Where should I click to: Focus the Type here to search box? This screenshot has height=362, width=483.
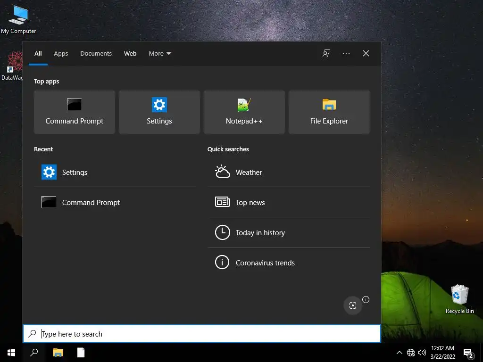click(x=202, y=334)
